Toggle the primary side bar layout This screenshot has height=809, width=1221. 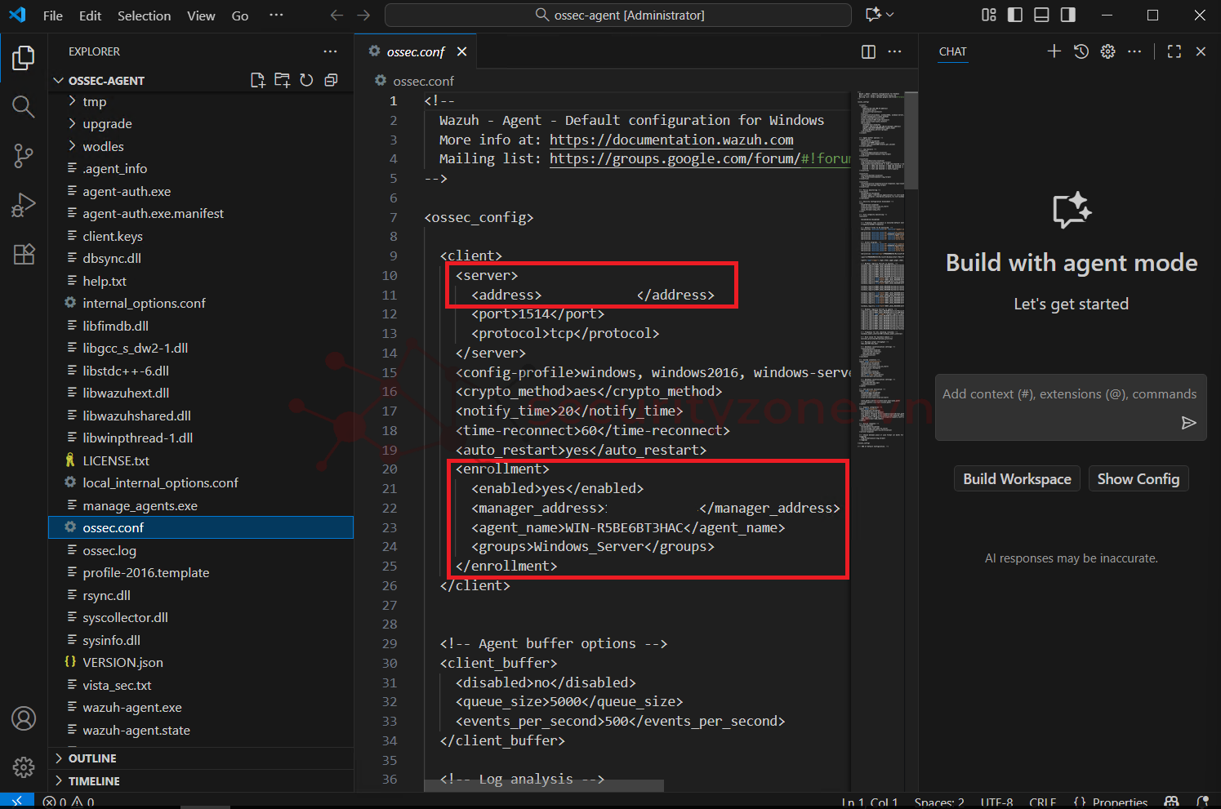click(x=1014, y=15)
